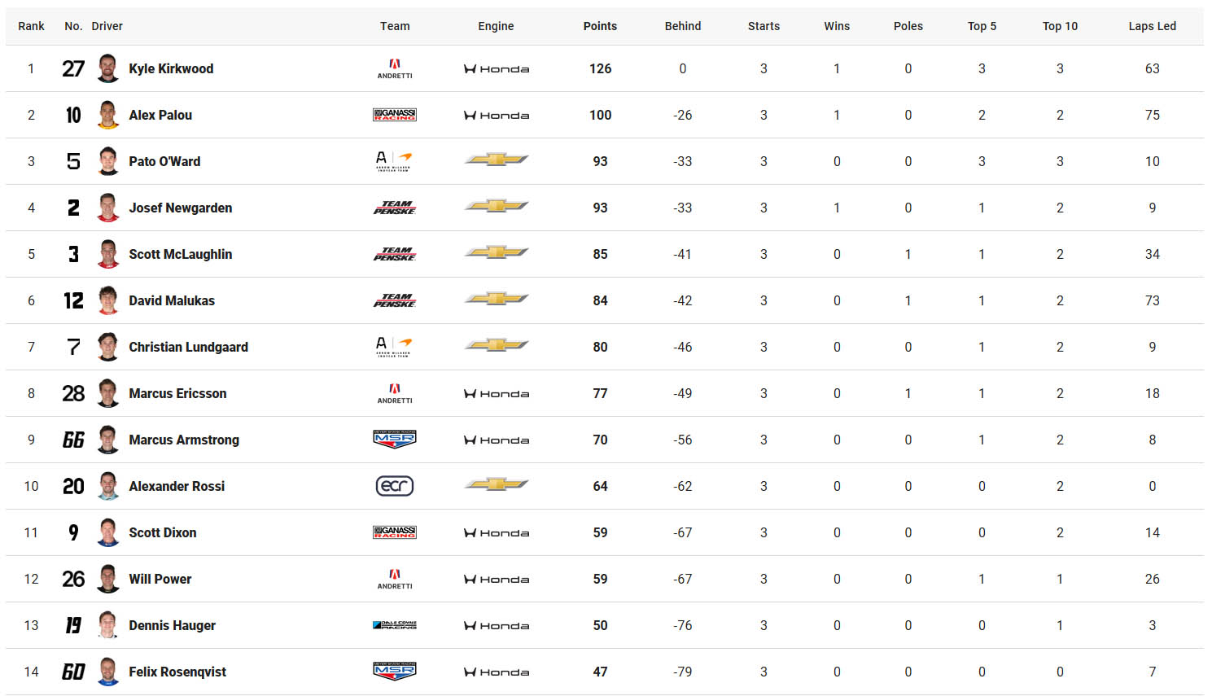The height and width of the screenshot is (696, 1212).
Task: Select David Malukas's driver photo
Action: [x=107, y=300]
